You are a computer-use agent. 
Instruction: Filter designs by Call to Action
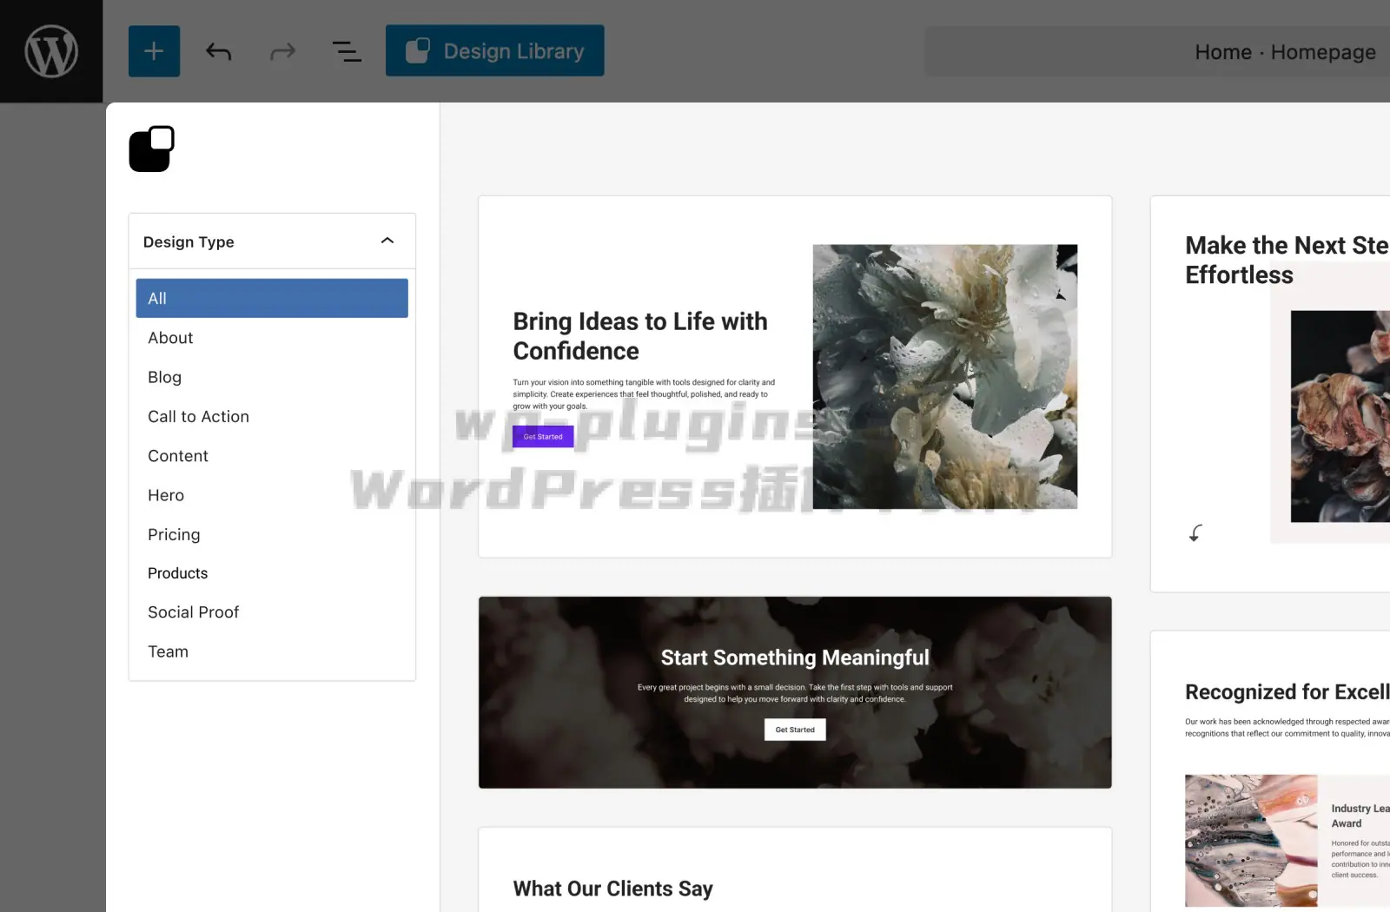(x=272, y=416)
